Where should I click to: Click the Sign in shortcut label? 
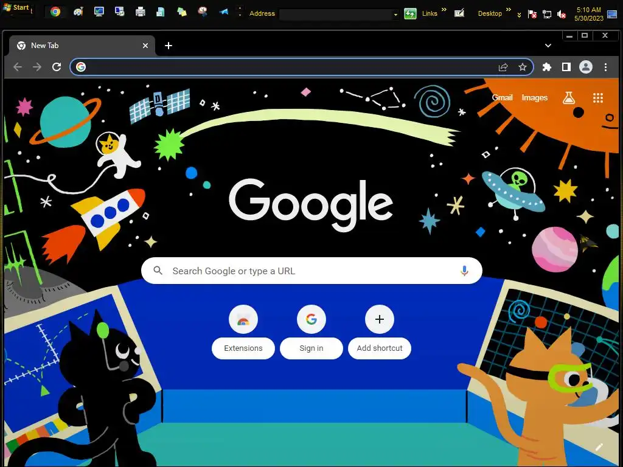tap(311, 348)
